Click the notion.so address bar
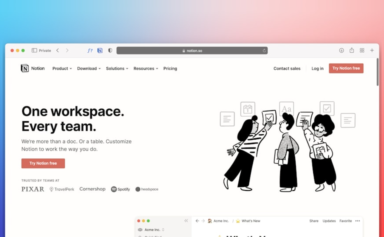Image resolution: width=384 pixels, height=237 pixels. coord(192,50)
